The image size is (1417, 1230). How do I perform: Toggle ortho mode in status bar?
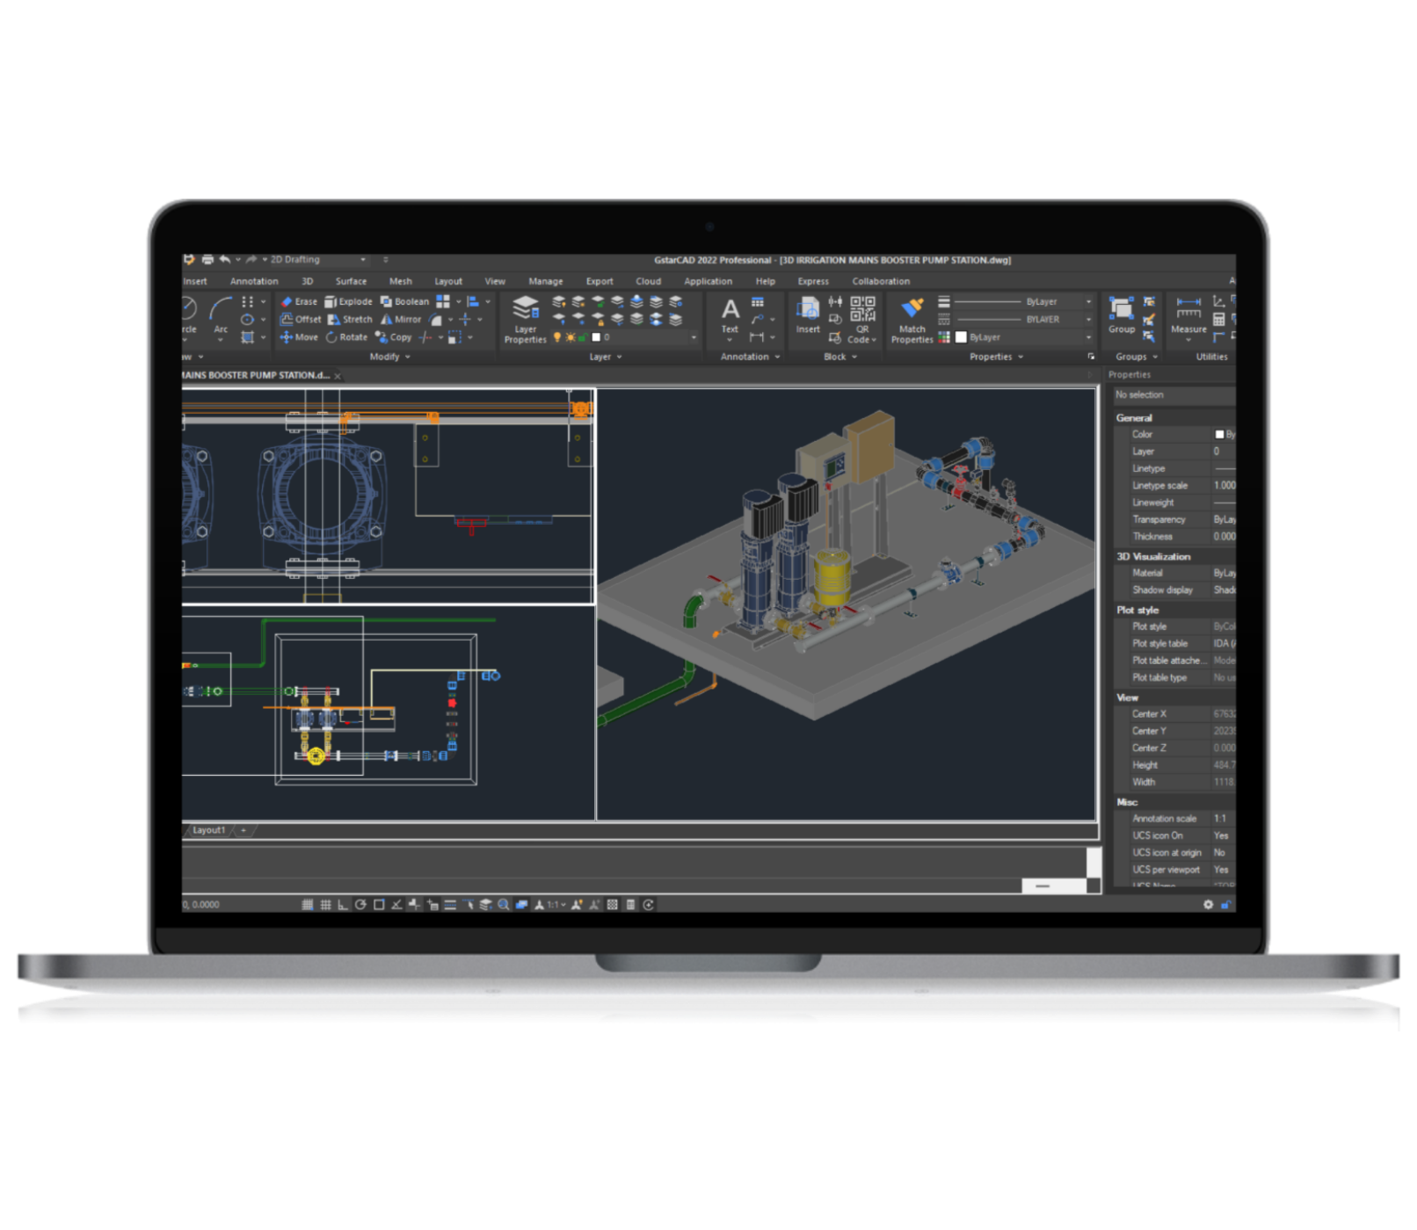[x=344, y=903]
